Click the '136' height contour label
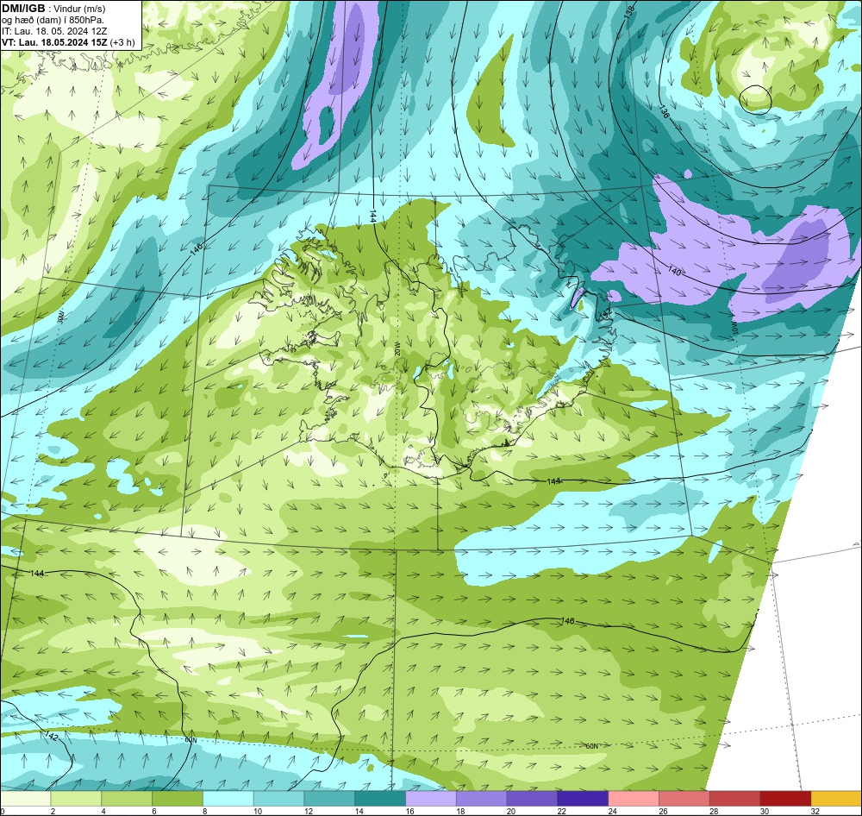 coord(664,112)
